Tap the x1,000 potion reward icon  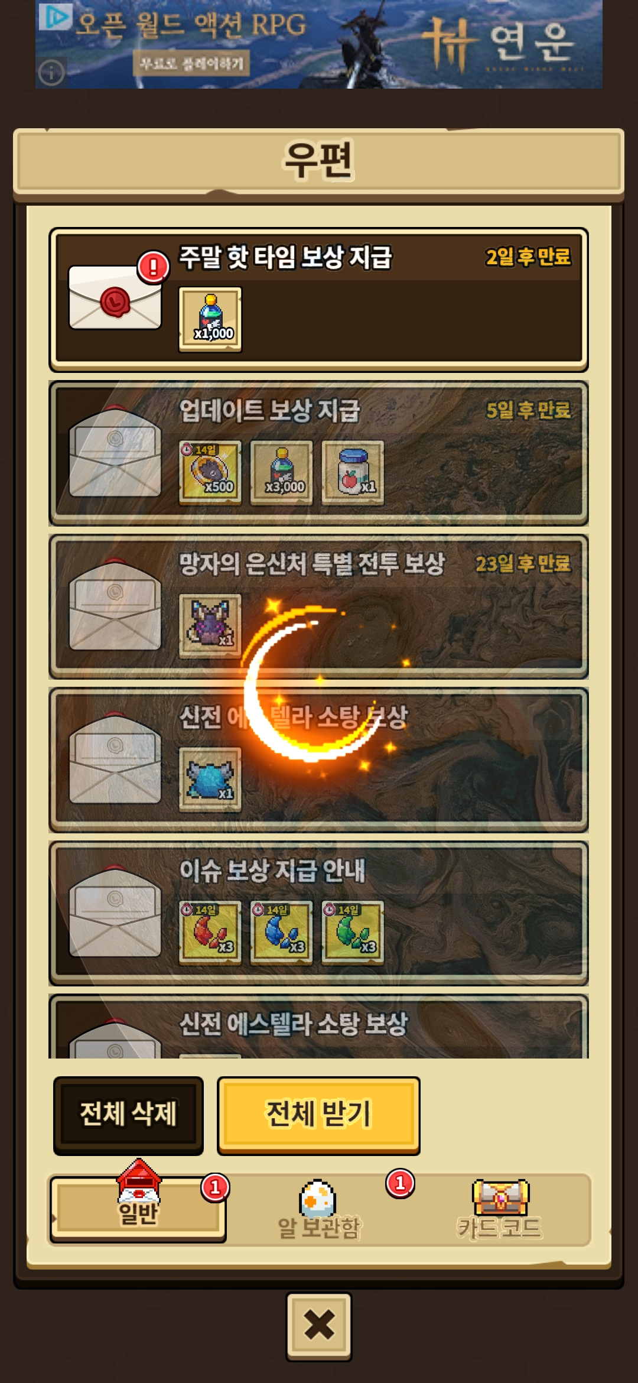pos(210,319)
